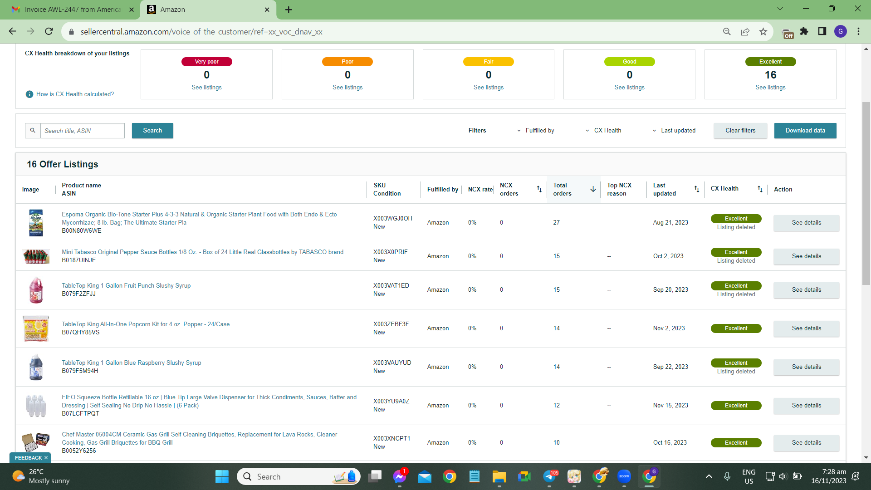
Task: See details for FIFO Squeeze Bottle
Action: 807,406
